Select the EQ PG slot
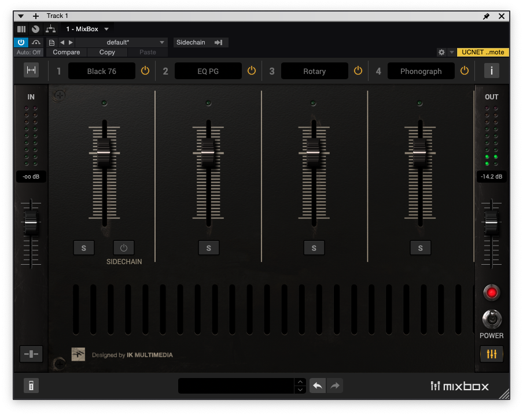 pyautogui.click(x=208, y=71)
